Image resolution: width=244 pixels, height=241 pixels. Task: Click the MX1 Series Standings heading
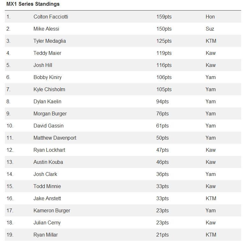pyautogui.click(x=33, y=4)
